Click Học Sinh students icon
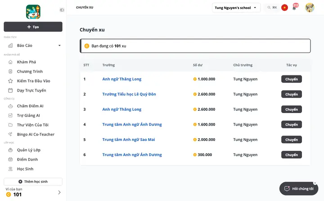The width and height of the screenshot is (324, 201). coord(10,169)
